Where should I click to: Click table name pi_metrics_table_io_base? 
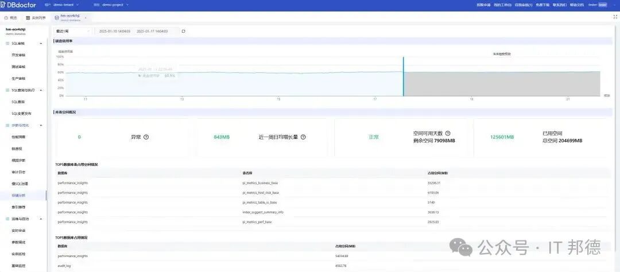point(259,203)
